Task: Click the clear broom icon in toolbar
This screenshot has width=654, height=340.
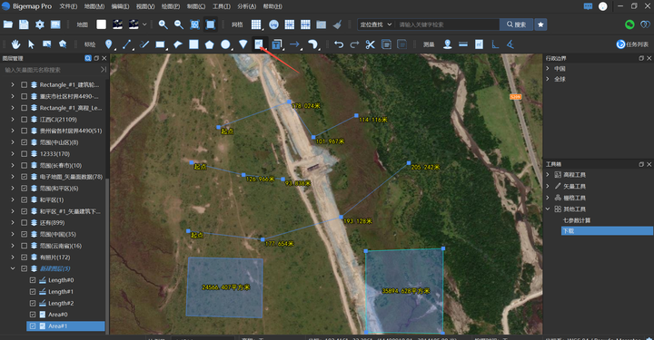Action: [x=337, y=24]
